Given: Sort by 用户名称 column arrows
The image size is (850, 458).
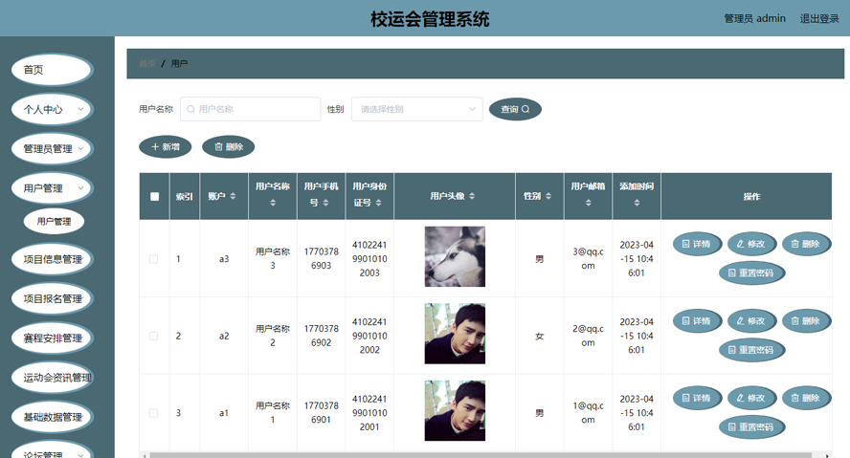Looking at the screenshot, I should click(x=273, y=203).
